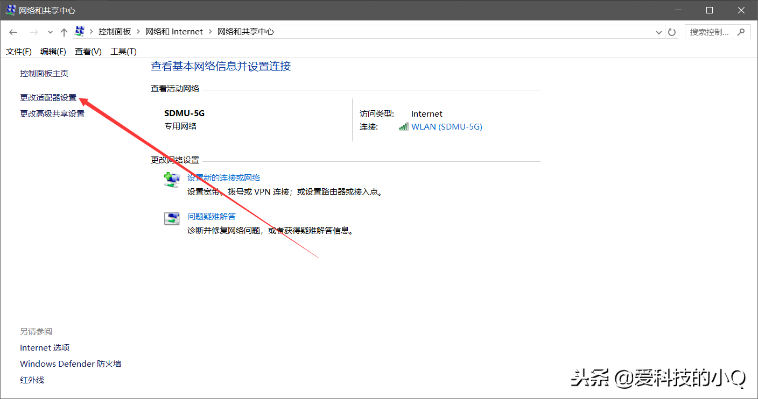This screenshot has width=758, height=399.
Task: Click the WLAN signal strength icon
Action: point(404,126)
